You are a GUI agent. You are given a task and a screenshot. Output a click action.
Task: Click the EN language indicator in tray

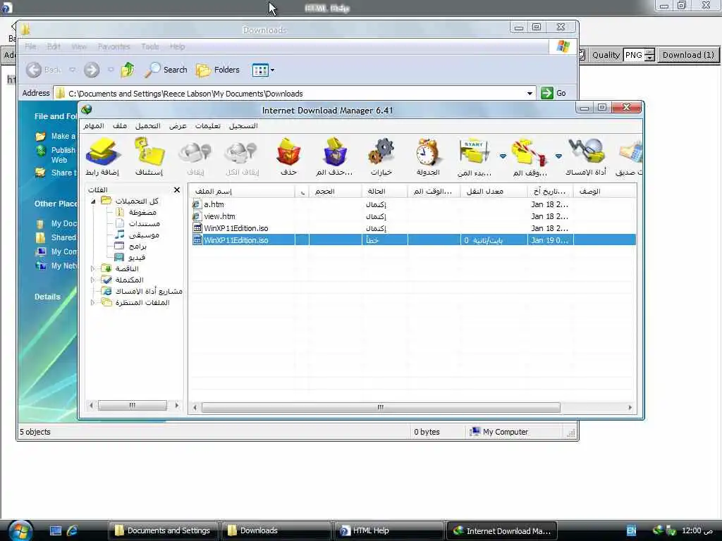point(631,530)
